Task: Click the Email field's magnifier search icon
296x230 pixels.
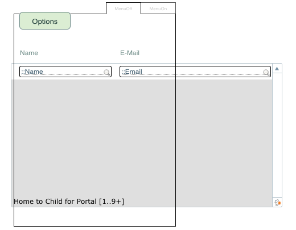Action: click(x=266, y=72)
